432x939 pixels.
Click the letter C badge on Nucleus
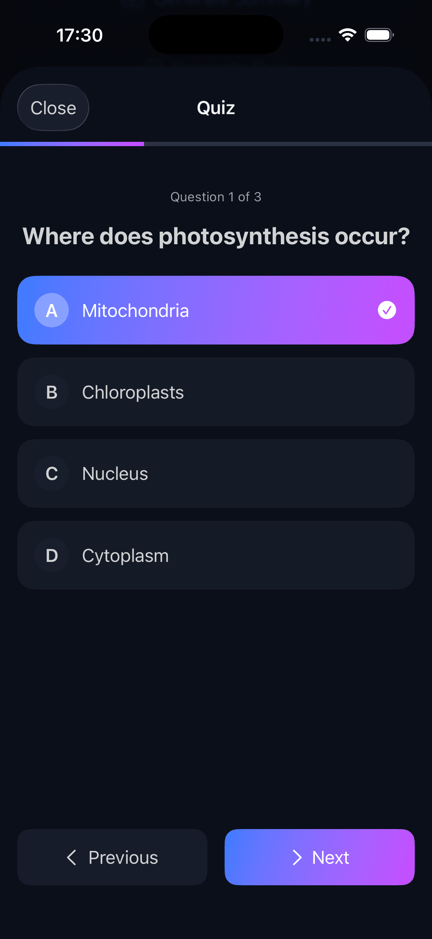click(51, 473)
